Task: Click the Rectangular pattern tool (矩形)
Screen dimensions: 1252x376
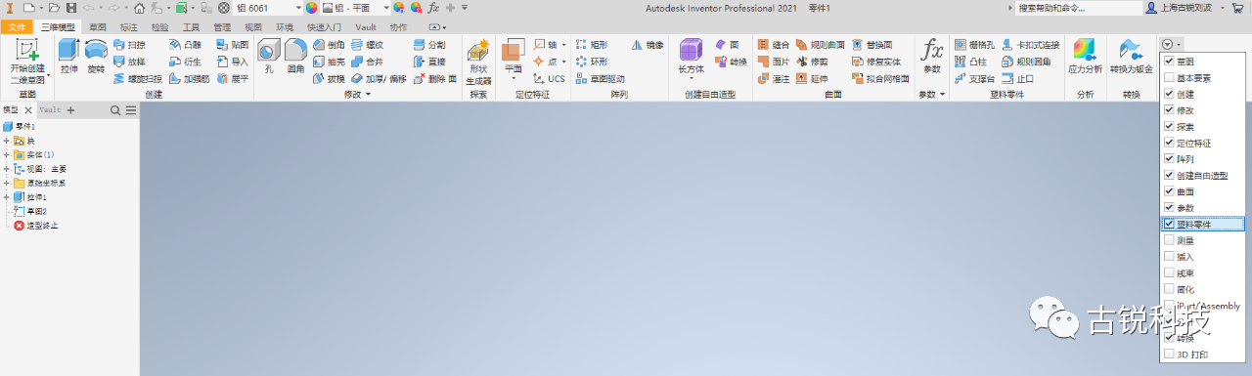Action: (591, 45)
